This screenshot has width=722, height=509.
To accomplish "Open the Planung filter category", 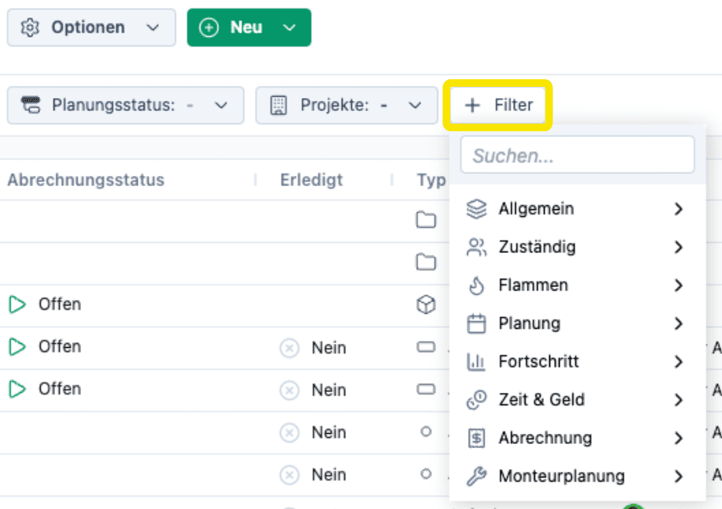I will (x=577, y=323).
